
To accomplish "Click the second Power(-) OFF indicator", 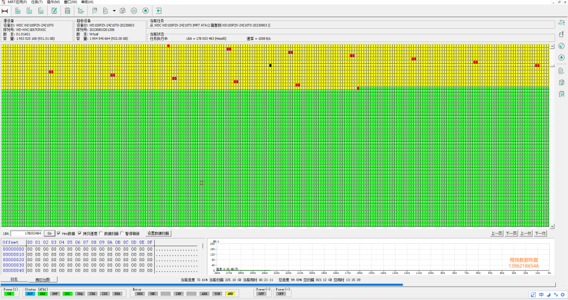I will 281,294.
